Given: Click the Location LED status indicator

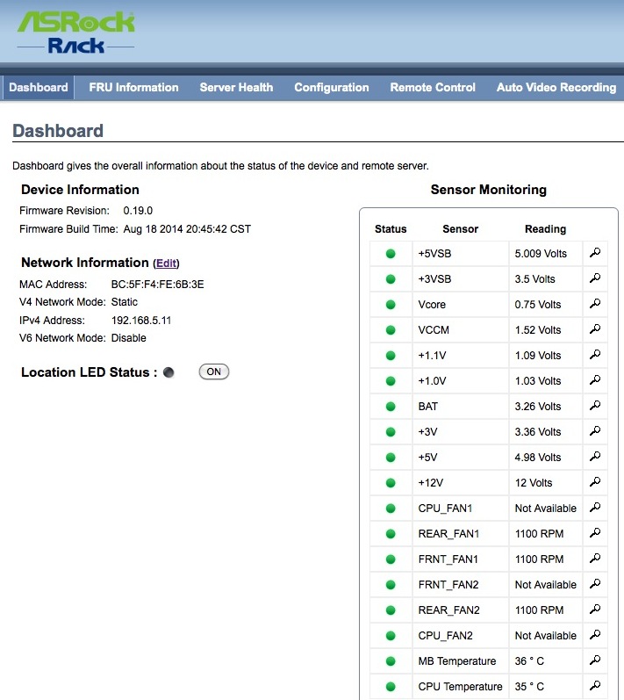Looking at the screenshot, I should click(x=169, y=372).
